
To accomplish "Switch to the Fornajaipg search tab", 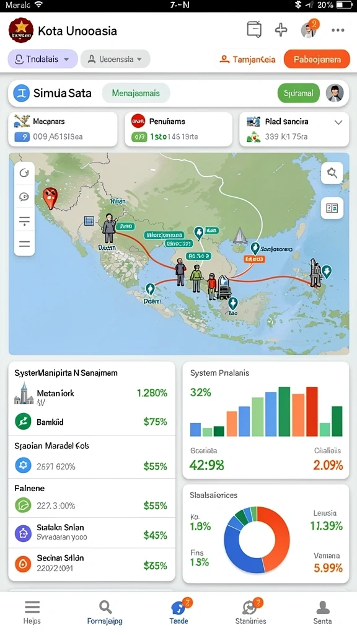I will (x=105, y=613).
